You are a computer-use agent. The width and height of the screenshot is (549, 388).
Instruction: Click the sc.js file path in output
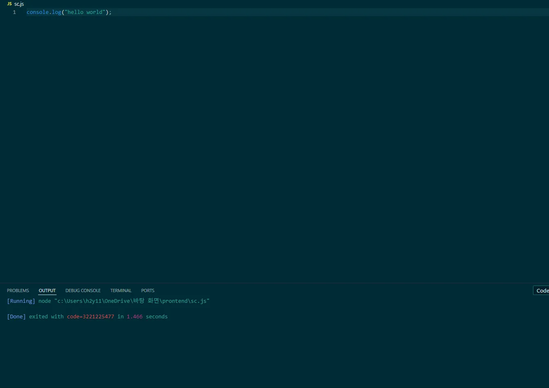(132, 301)
